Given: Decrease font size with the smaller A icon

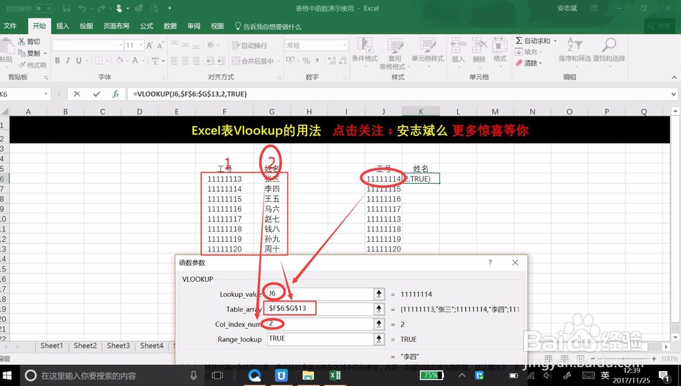Looking at the screenshot, I should [160, 45].
